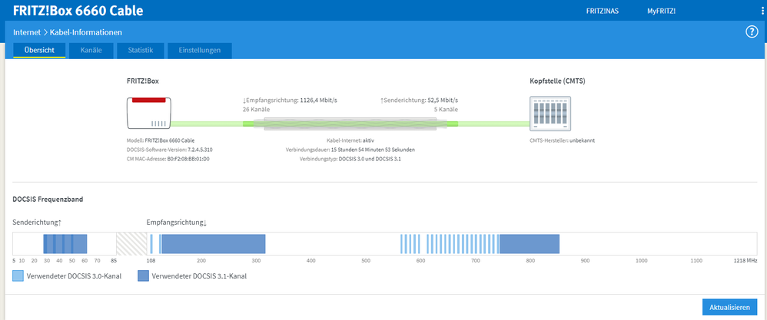Open the MyFRITZ! link

tap(661, 12)
